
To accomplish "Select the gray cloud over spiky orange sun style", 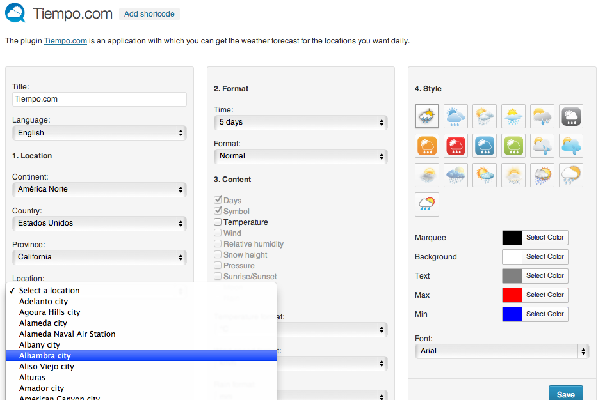I will point(542,175).
